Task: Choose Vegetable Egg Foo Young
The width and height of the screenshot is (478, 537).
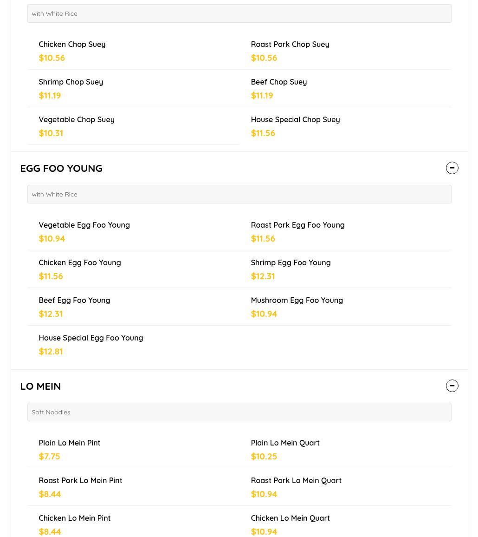Action: (x=84, y=225)
